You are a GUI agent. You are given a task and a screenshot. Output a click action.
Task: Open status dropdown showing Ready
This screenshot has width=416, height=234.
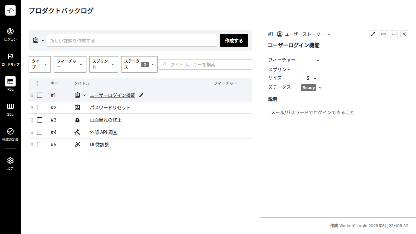pyautogui.click(x=311, y=88)
